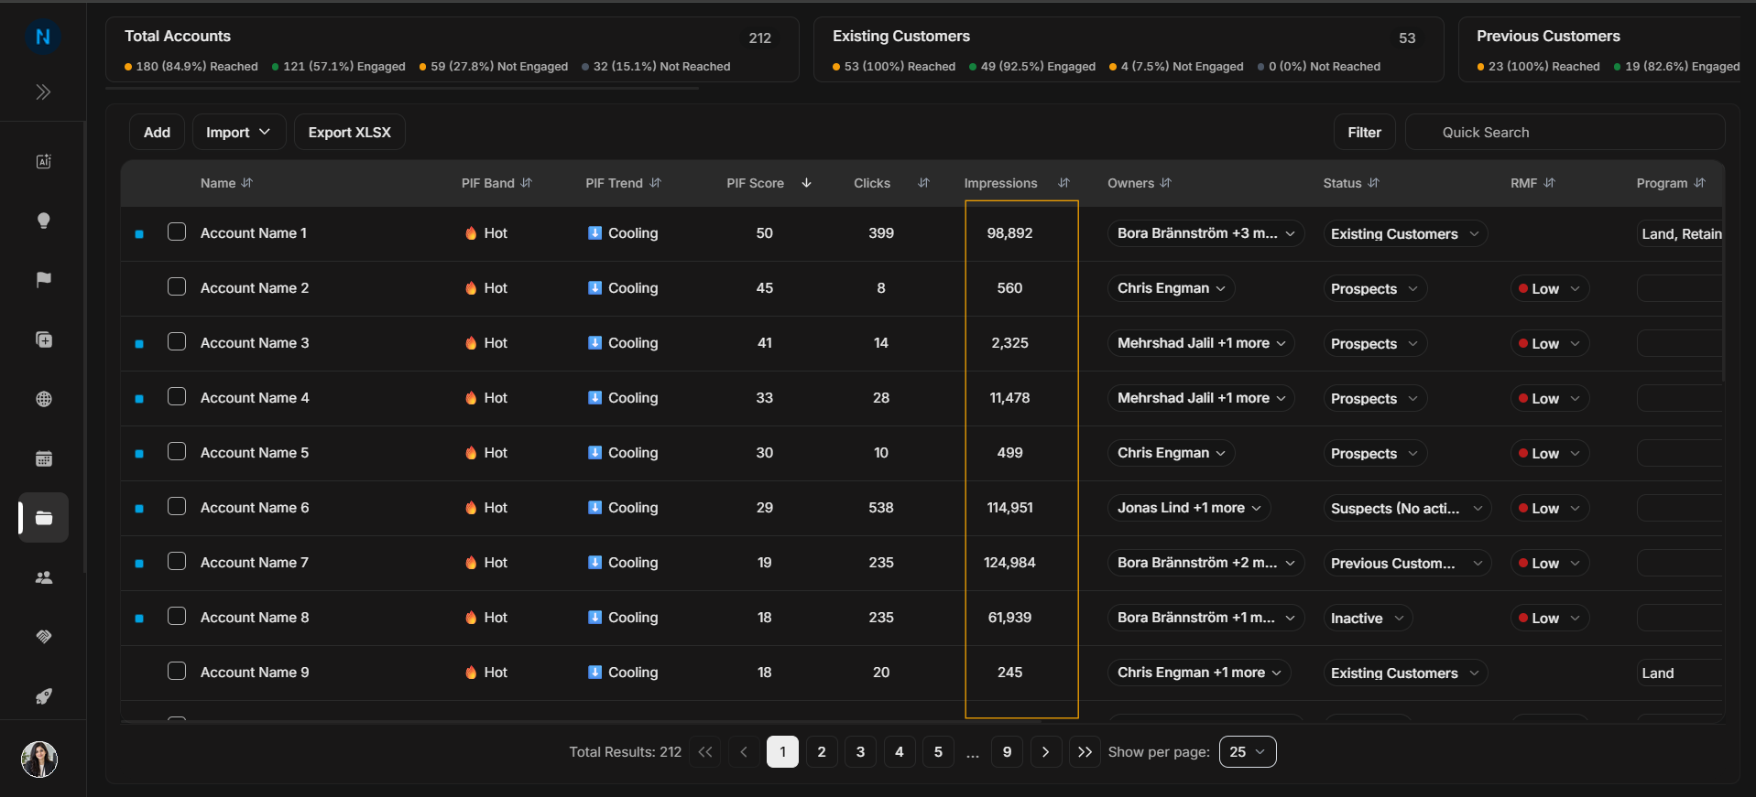Go to page 5
Viewport: 1756px width, 797px height.
click(938, 752)
